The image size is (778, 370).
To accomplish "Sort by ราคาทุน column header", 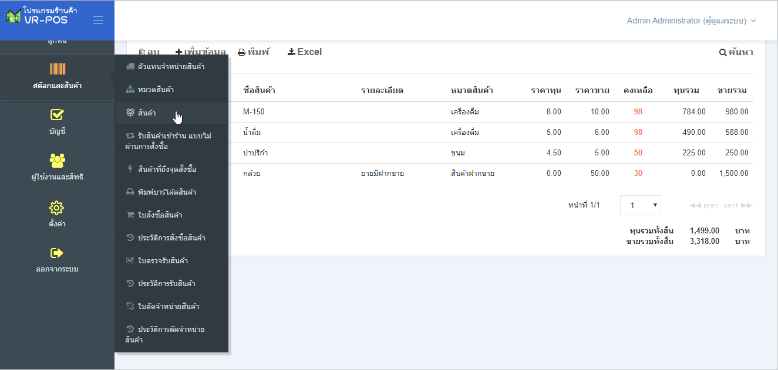I will coord(546,90).
